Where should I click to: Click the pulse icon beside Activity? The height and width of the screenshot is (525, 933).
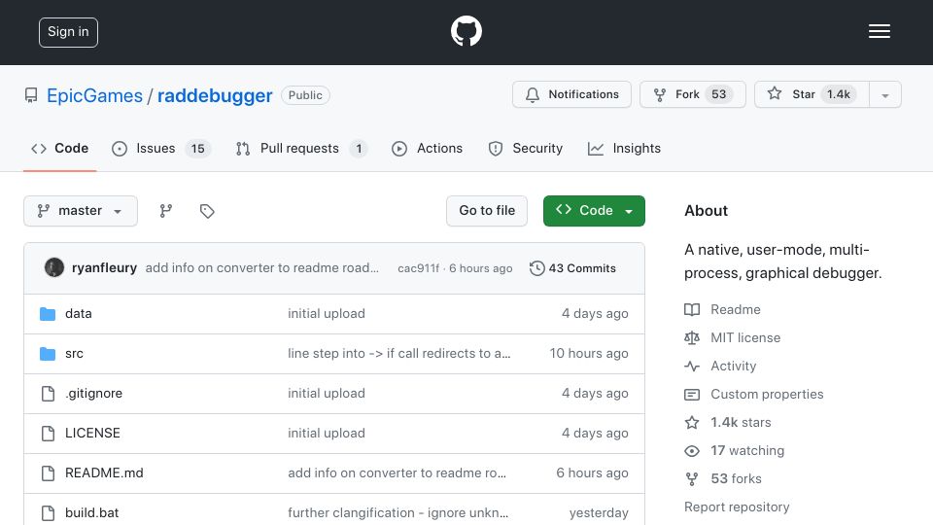click(692, 367)
